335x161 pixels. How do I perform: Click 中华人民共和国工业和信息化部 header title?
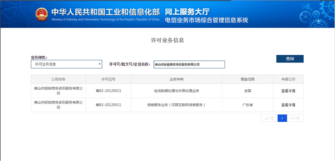105,12
